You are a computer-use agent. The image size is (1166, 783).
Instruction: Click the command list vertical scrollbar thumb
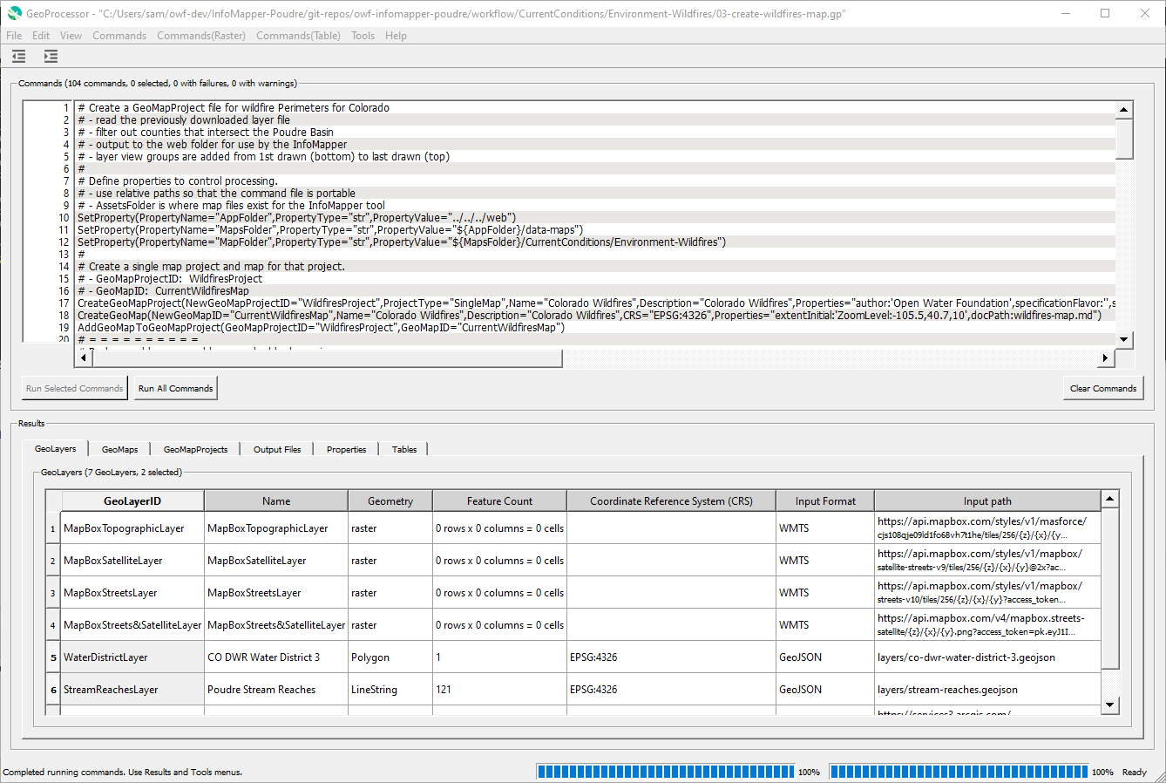tap(1124, 139)
